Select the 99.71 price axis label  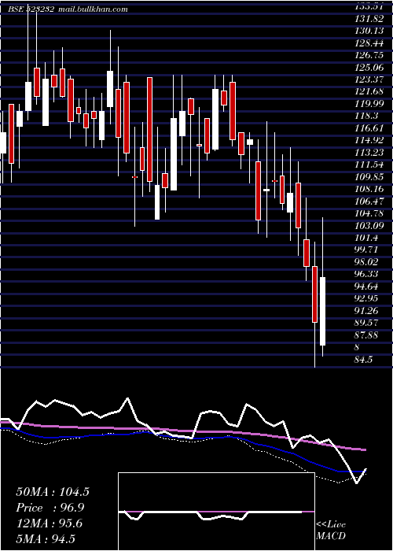[366, 250]
